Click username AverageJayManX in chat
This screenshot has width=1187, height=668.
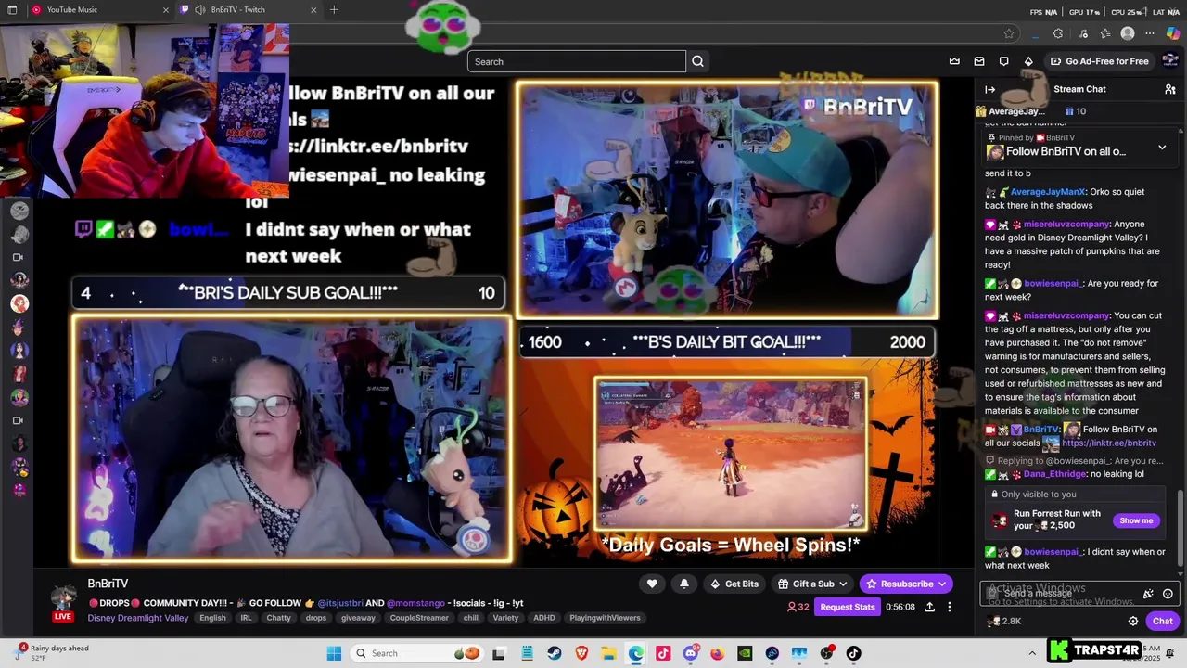(1048, 192)
